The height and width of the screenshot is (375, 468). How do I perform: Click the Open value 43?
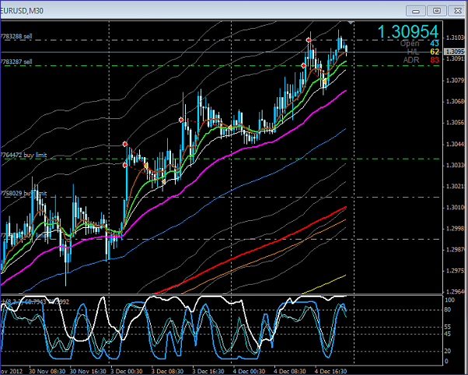tap(435, 44)
